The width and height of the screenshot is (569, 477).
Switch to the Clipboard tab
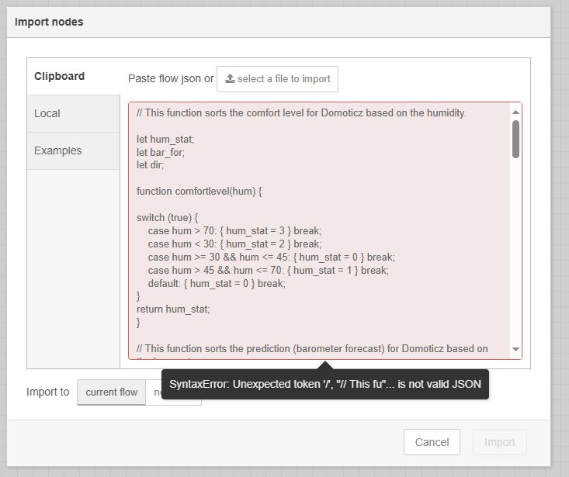coord(73,77)
